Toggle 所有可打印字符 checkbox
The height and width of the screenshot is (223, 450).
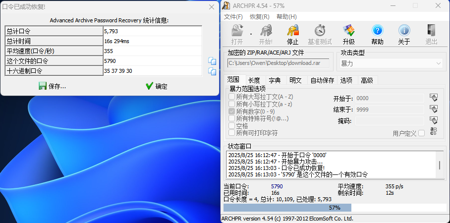(x=231, y=133)
